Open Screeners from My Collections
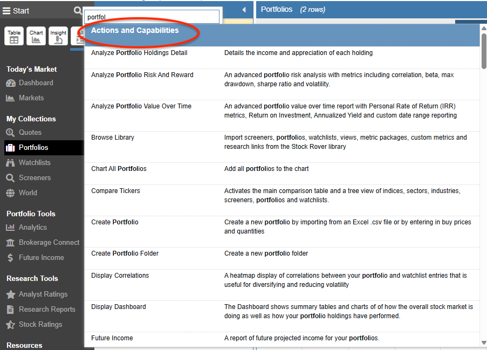This screenshot has width=487, height=350. tap(35, 178)
